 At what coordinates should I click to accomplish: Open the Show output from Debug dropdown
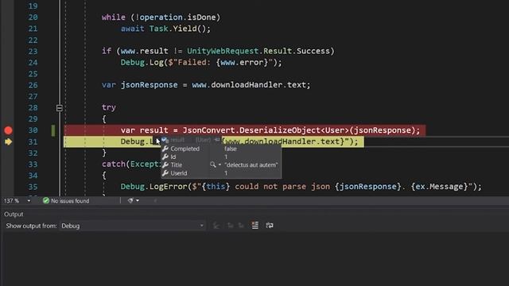(132, 226)
